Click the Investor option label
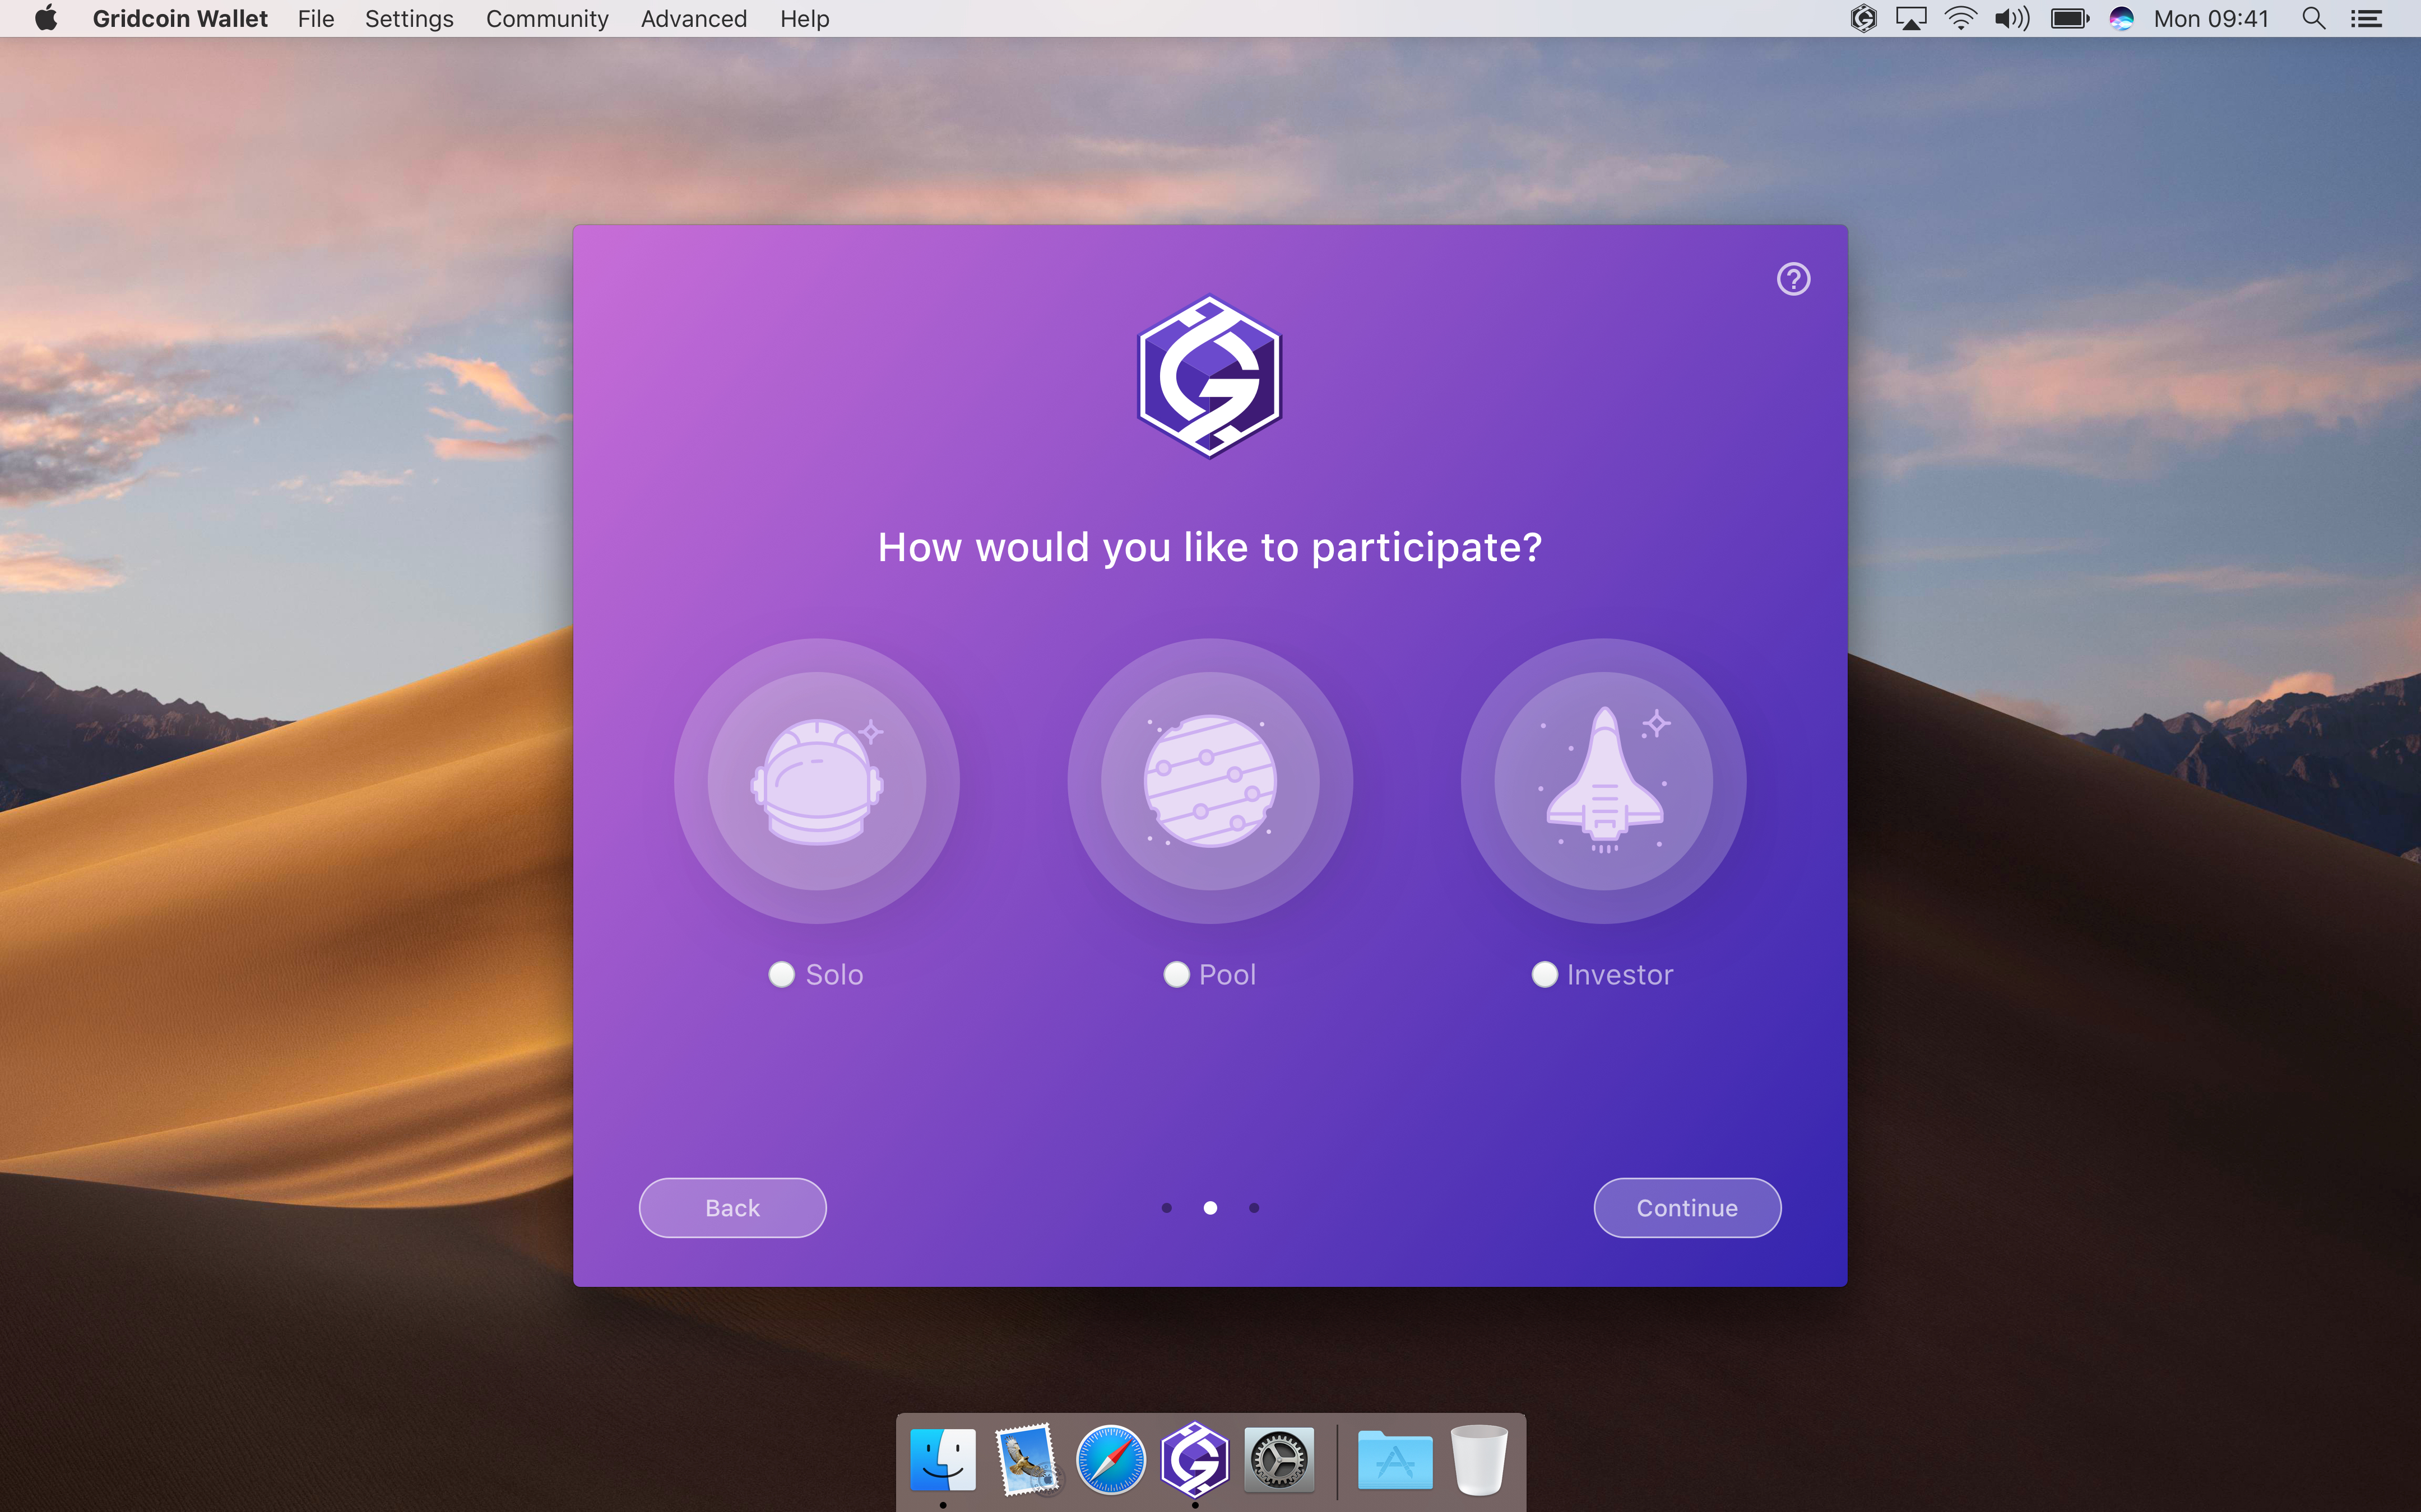2421x1512 pixels. click(x=1620, y=974)
